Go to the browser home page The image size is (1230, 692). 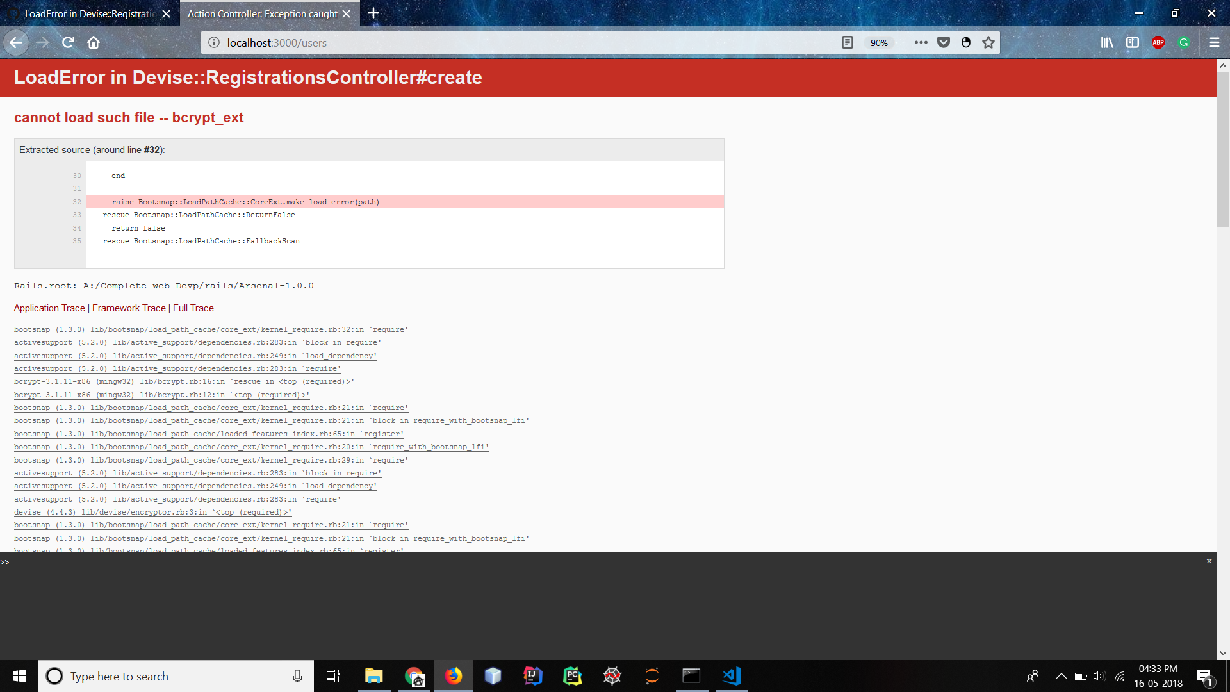click(x=94, y=42)
